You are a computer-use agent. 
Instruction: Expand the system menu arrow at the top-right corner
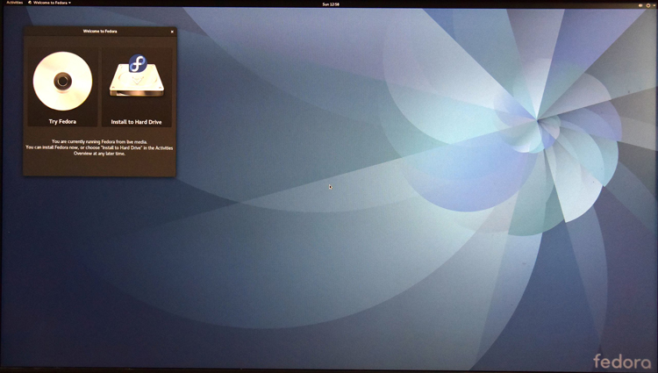654,5
